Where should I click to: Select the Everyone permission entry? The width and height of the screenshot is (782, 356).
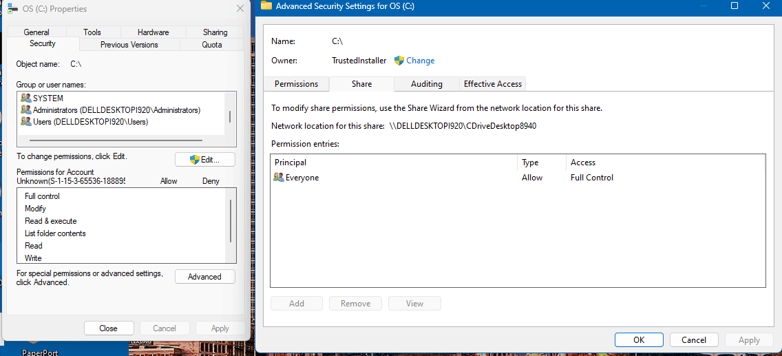point(518,178)
